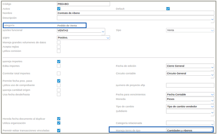Click the Numero de proyecto afip field

pos(190,85)
